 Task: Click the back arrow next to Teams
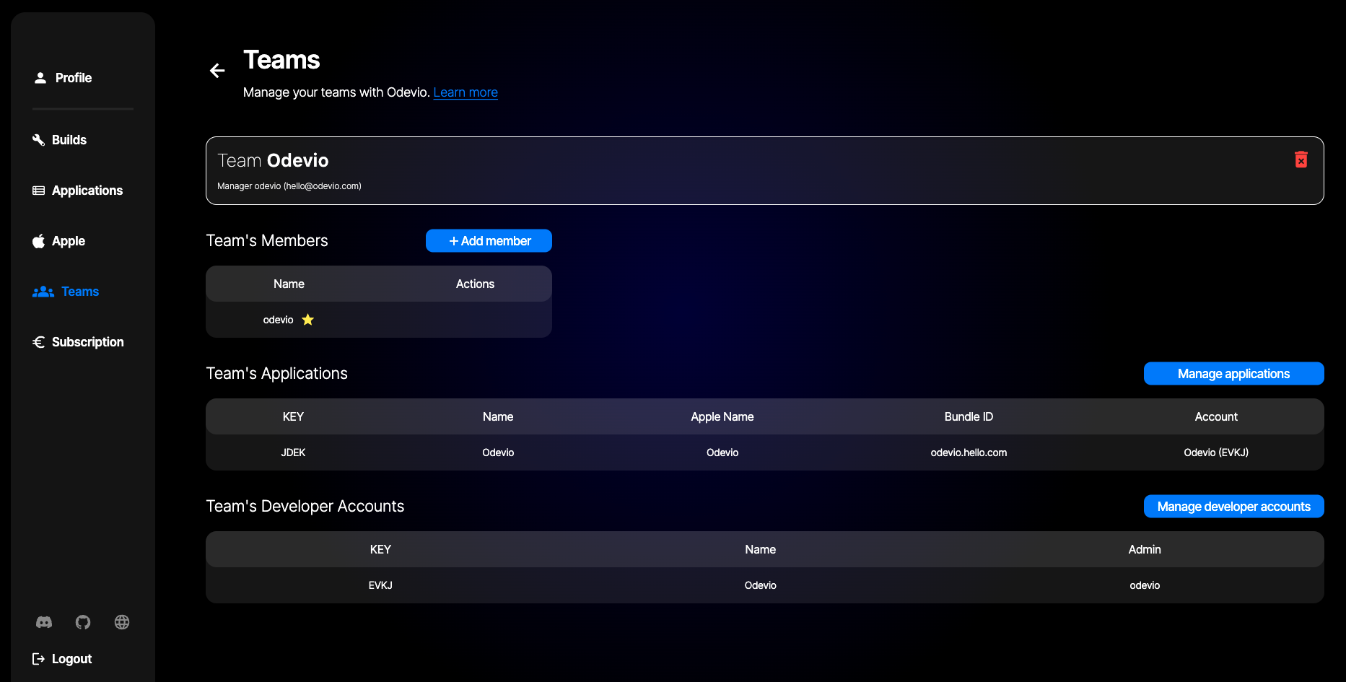point(217,71)
